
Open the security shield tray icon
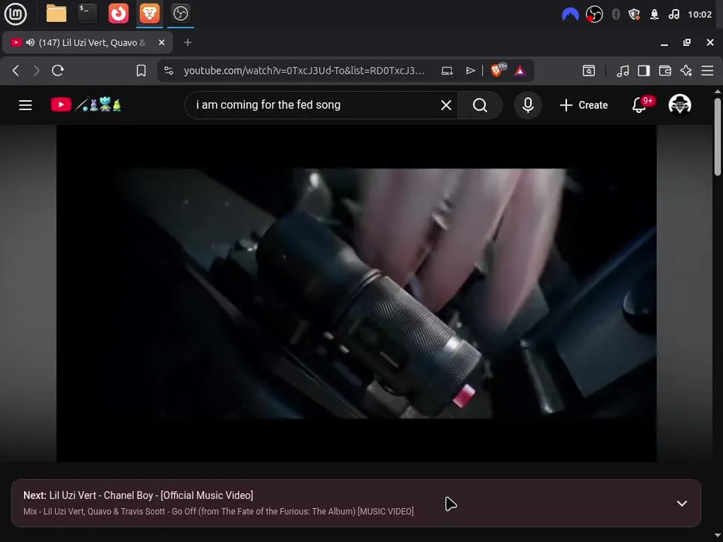(634, 14)
